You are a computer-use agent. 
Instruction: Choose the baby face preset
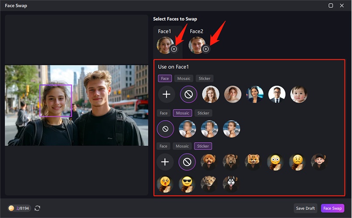tap(299, 94)
